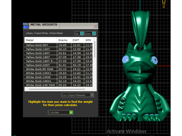Click the Yellow Gold:18KY R... DWT cell
The width and height of the screenshot is (182, 136).
click(x=78, y=61)
